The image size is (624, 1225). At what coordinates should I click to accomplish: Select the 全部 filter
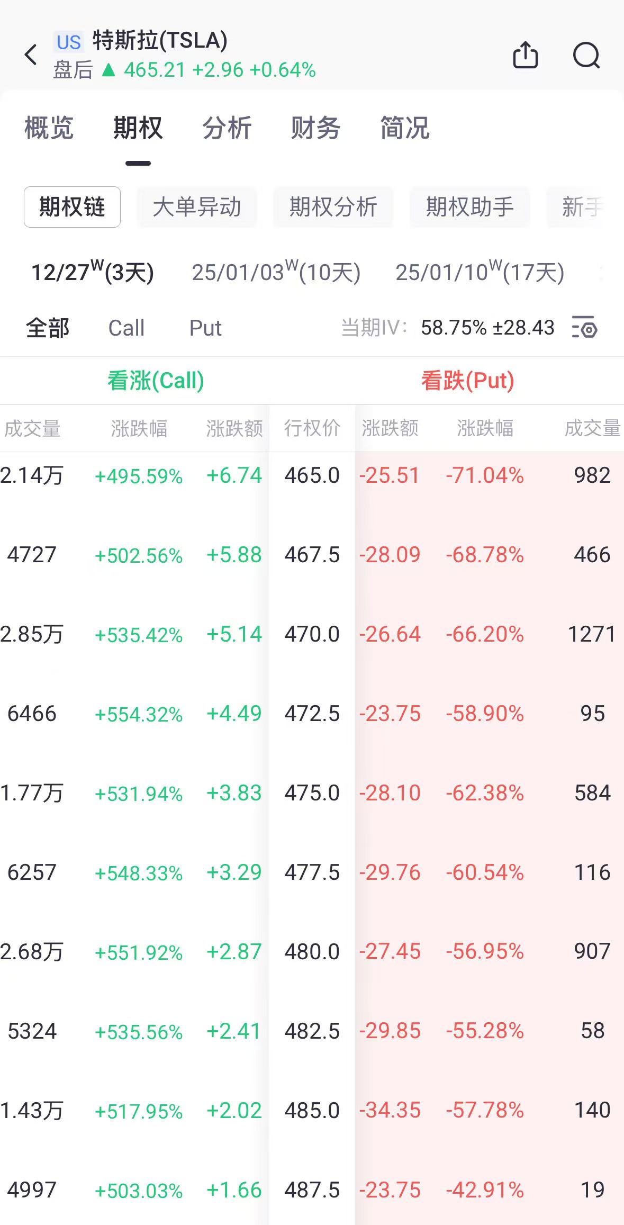tap(48, 328)
